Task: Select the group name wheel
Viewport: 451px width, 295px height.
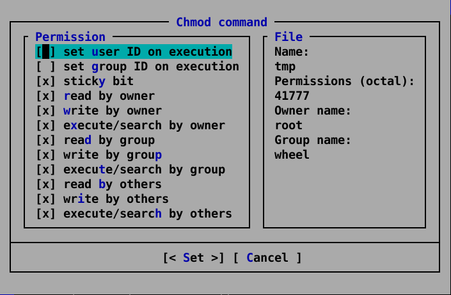Action: (292, 155)
